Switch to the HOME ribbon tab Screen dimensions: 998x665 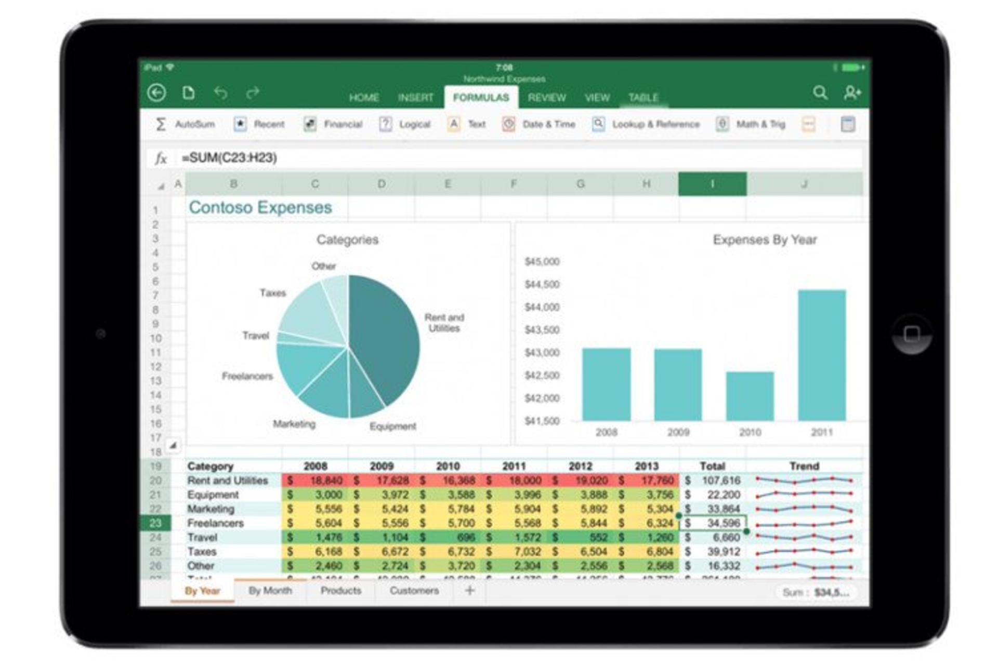click(x=364, y=98)
